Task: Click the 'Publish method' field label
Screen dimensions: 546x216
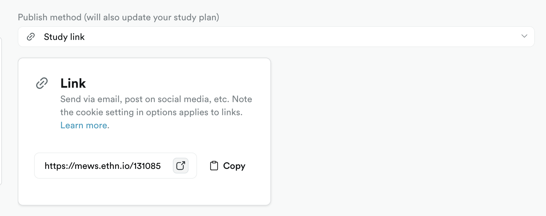Action: 49,17
